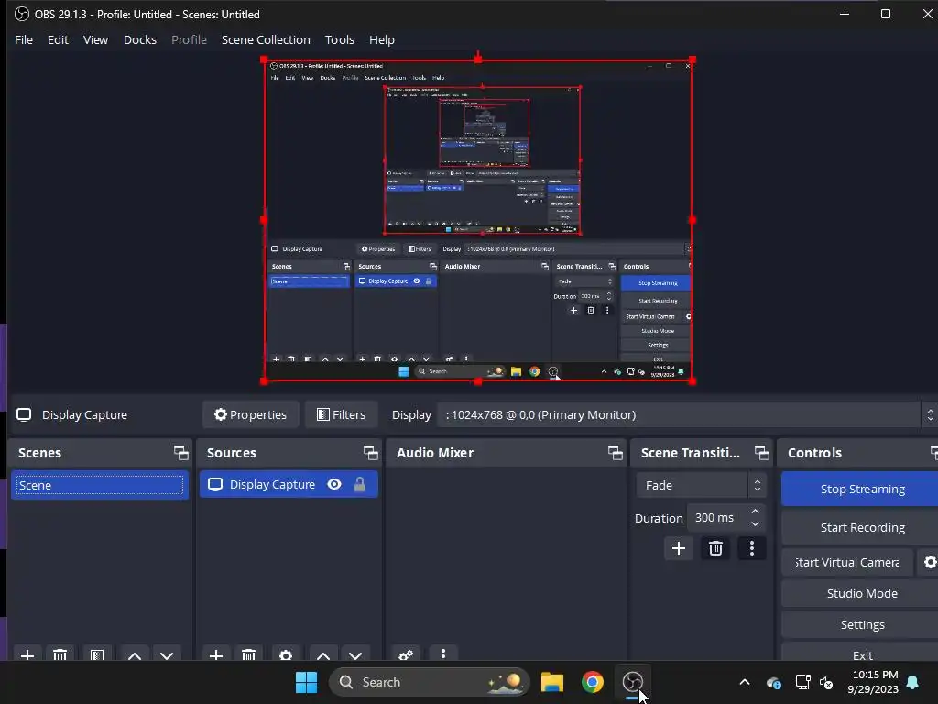Click Start Virtual Camera button
Screen dimensions: 938x704
pyautogui.click(x=847, y=562)
